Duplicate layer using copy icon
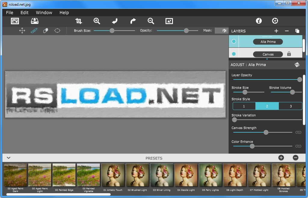The height and width of the screenshot is (198, 308). [x=297, y=31]
